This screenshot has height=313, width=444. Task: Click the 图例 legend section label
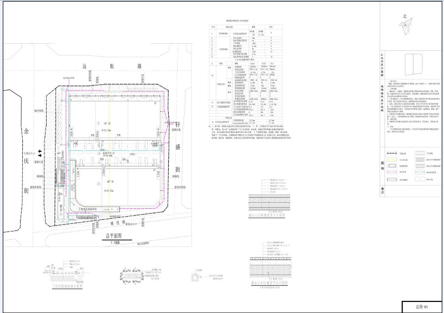[x=382, y=165]
